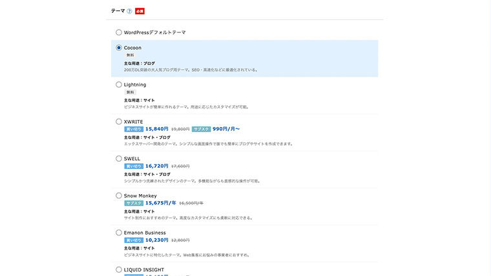The image size is (491, 276).
Task: Pick the XWRITE theme radio button
Action: point(119,121)
